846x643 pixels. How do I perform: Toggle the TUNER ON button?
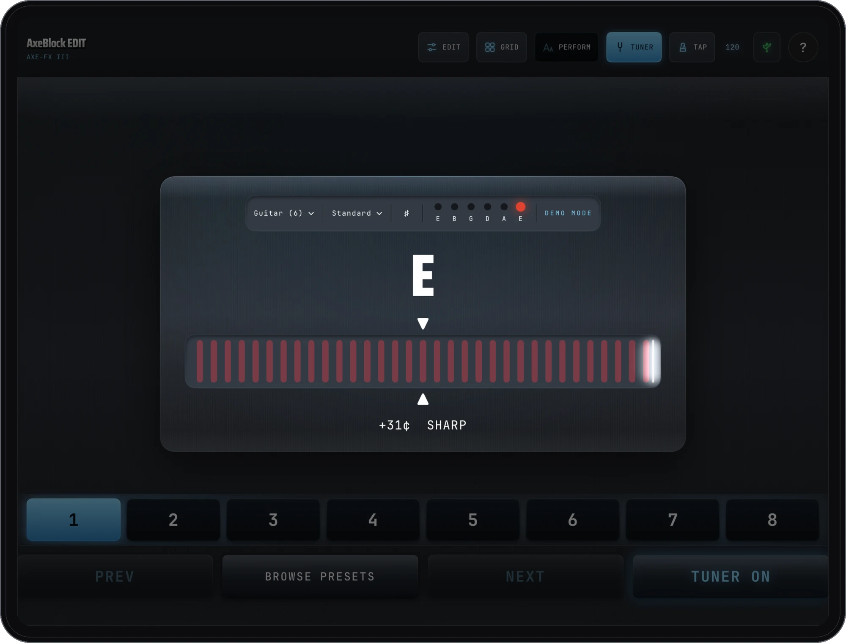coord(731,576)
